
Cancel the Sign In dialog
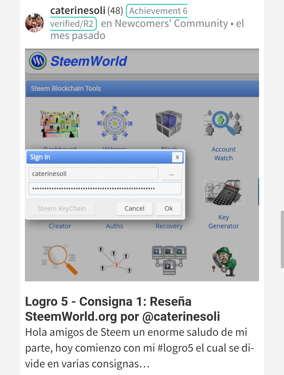coord(134,209)
